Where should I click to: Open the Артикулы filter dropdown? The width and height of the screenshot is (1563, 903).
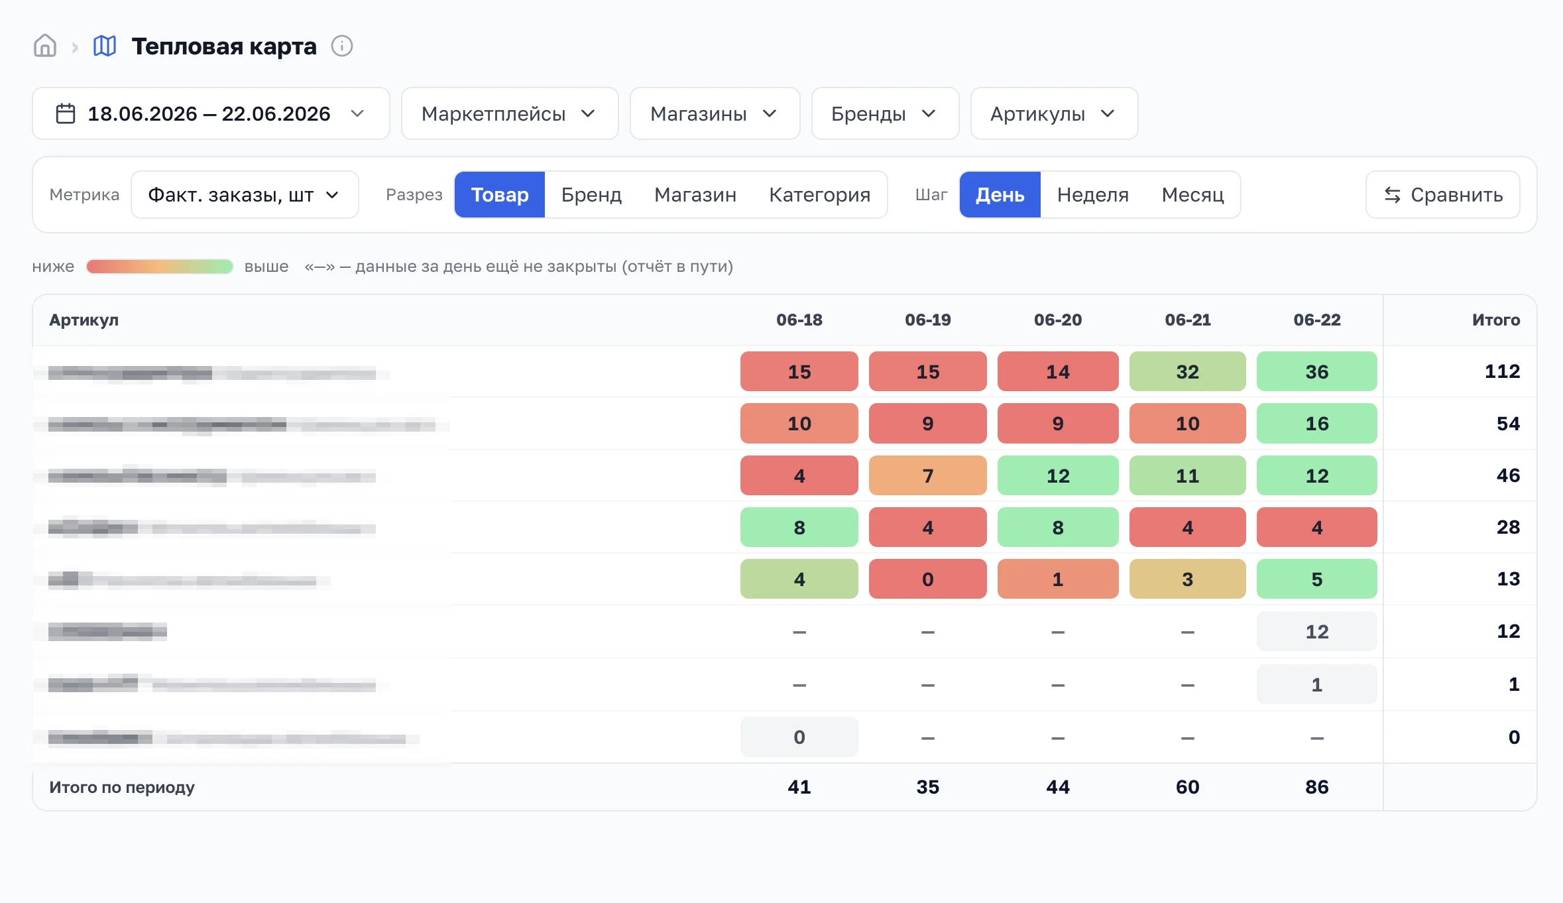(1054, 113)
